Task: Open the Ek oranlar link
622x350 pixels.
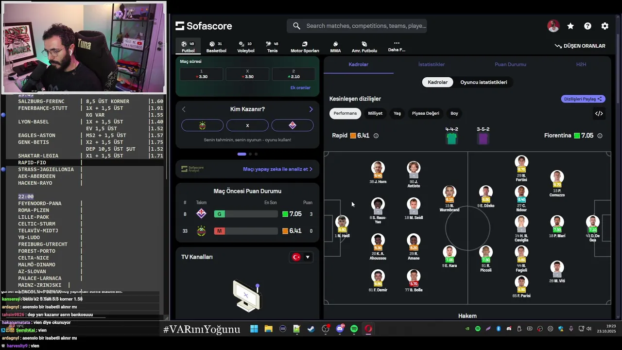Action: 300,88
